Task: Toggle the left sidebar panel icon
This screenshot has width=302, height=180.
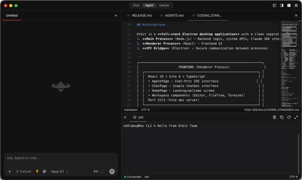Action: [x=274, y=5]
